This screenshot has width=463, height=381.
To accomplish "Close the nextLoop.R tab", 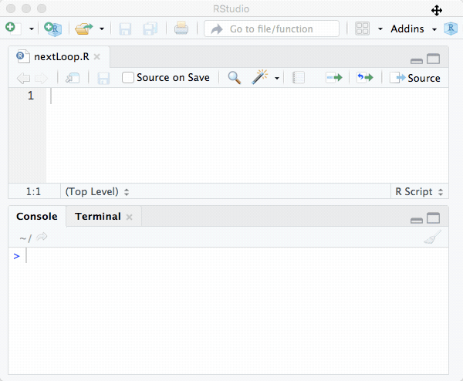I will [97, 56].
